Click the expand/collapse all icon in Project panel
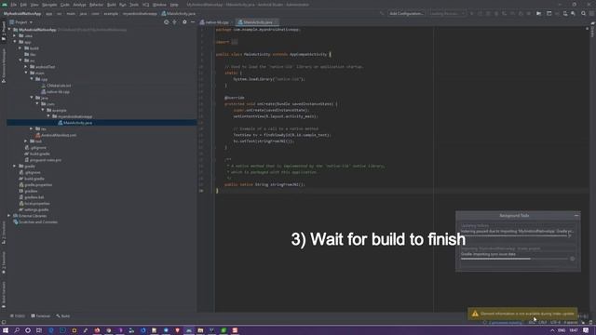This screenshot has width=596, height=335. [174, 22]
